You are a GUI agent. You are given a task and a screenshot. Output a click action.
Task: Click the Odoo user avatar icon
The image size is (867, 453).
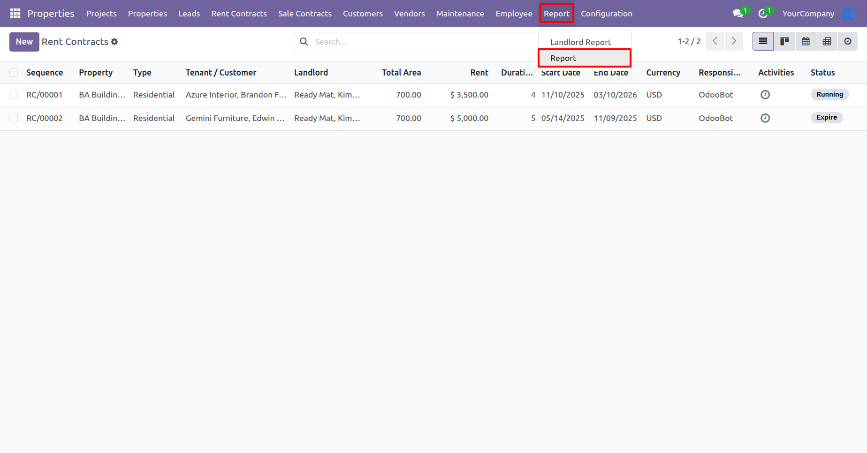pyautogui.click(x=849, y=14)
